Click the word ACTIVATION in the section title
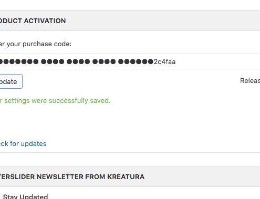Screen dimensions: 260x199 pos(45,21)
